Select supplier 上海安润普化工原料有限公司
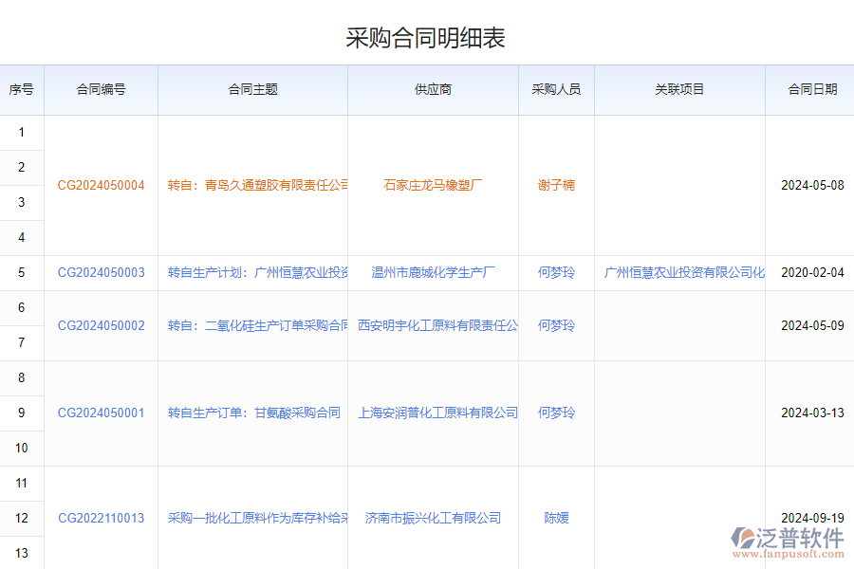 coord(433,413)
